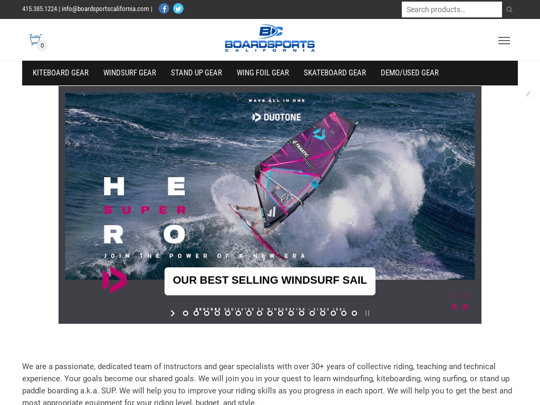This screenshot has height=405, width=540.
Task: Click the search magnifier icon
Action: pos(509,9)
